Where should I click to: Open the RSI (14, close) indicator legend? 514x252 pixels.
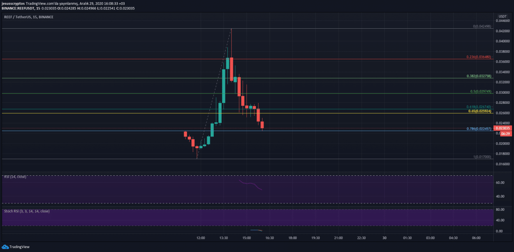tap(15, 177)
